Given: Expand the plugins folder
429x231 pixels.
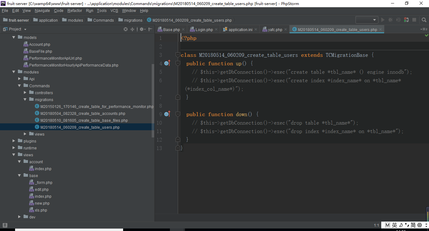Looking at the screenshot, I should 14,141.
